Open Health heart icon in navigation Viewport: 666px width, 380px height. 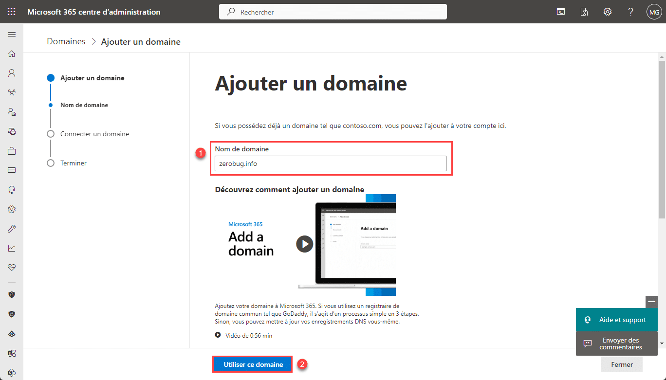(12, 268)
